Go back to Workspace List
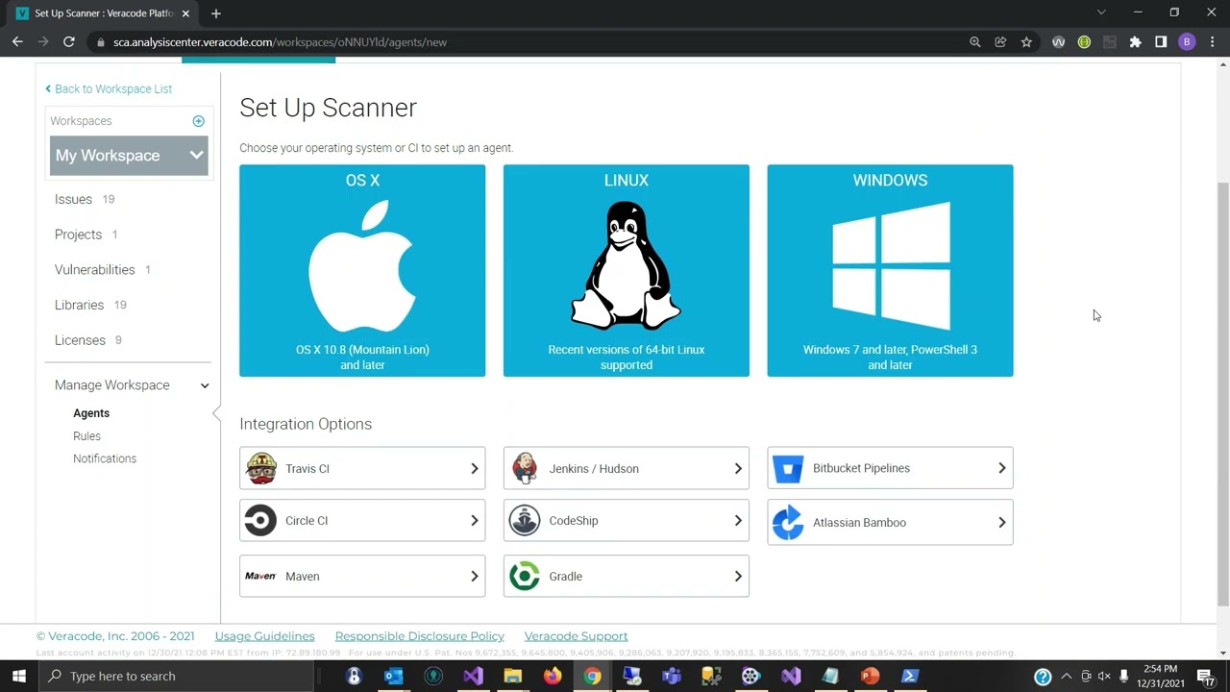 click(x=109, y=88)
